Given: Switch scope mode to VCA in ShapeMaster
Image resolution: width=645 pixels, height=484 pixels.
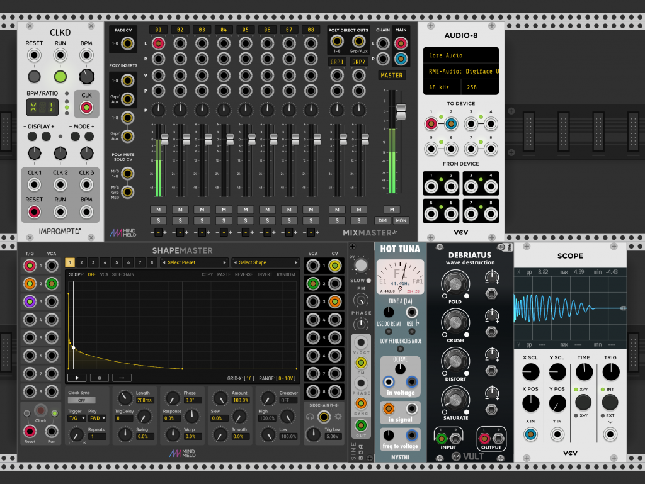Looking at the screenshot, I should point(104,274).
